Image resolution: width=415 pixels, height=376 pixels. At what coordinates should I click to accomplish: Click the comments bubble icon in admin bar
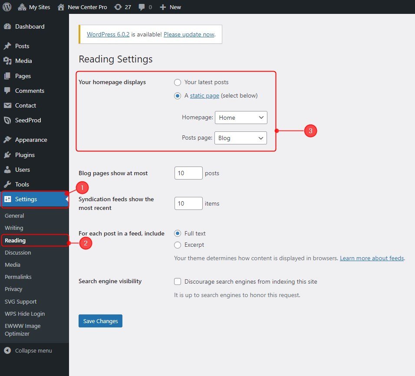coord(142,7)
